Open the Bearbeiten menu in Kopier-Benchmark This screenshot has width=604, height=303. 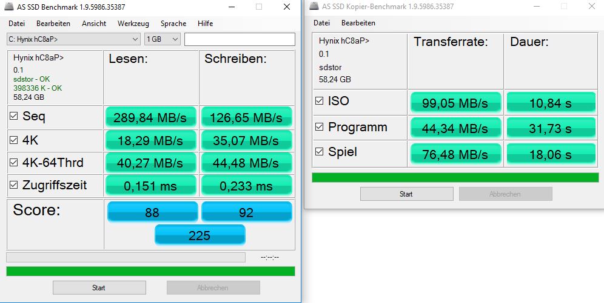pyautogui.click(x=358, y=22)
